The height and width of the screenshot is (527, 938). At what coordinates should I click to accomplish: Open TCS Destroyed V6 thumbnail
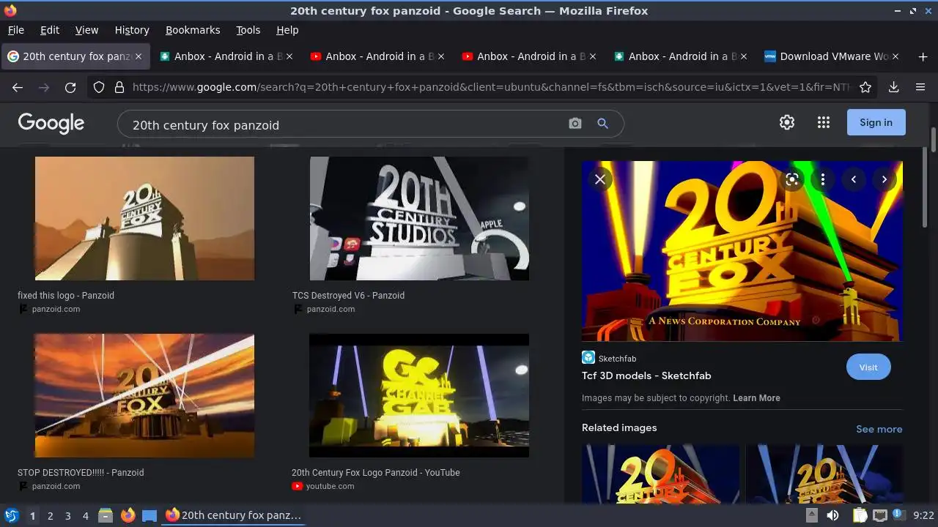point(419,218)
